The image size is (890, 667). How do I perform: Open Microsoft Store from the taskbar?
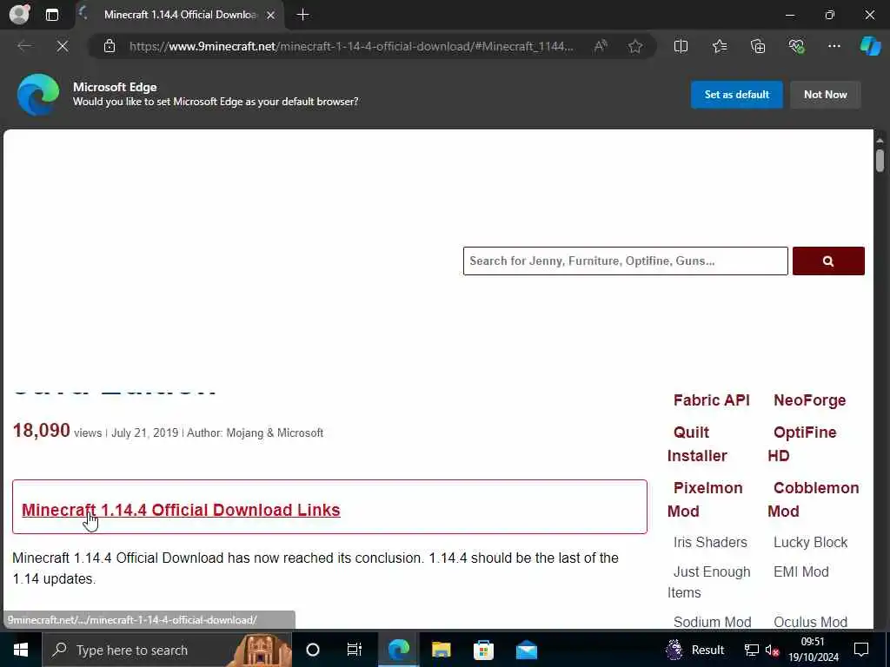[x=483, y=650]
